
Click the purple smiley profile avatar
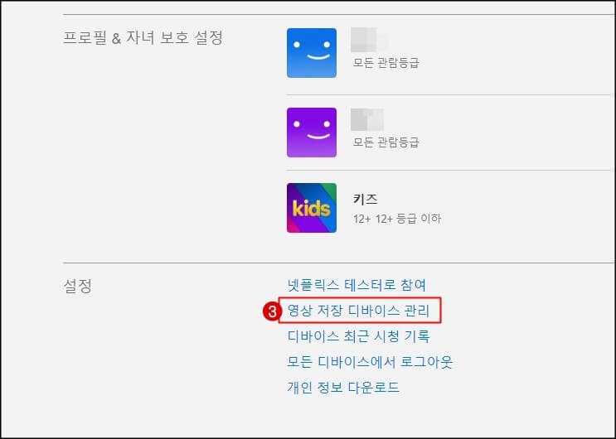[312, 133]
